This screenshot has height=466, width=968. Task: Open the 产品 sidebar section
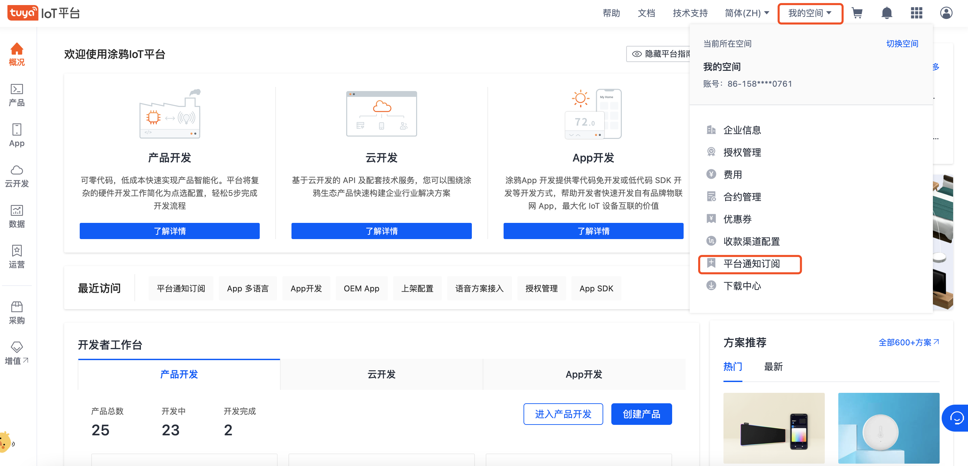point(17,95)
